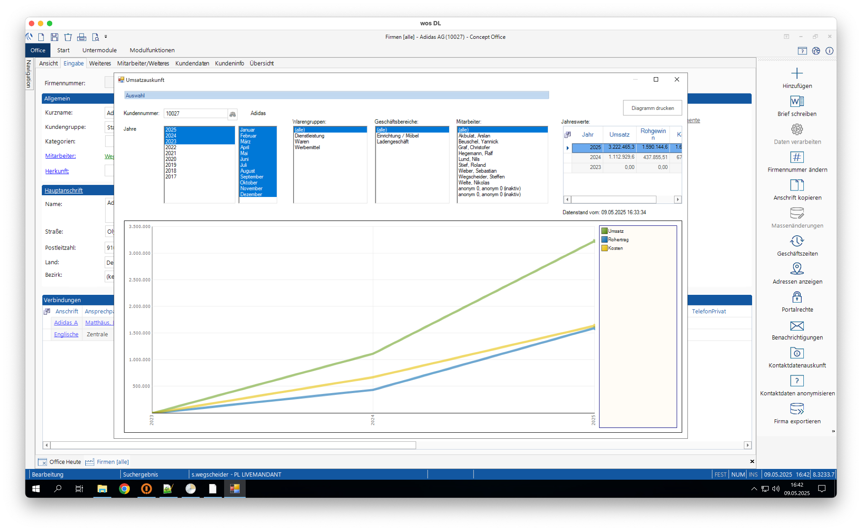
Task: Click the help window icon in ribbon
Action: pyautogui.click(x=802, y=51)
